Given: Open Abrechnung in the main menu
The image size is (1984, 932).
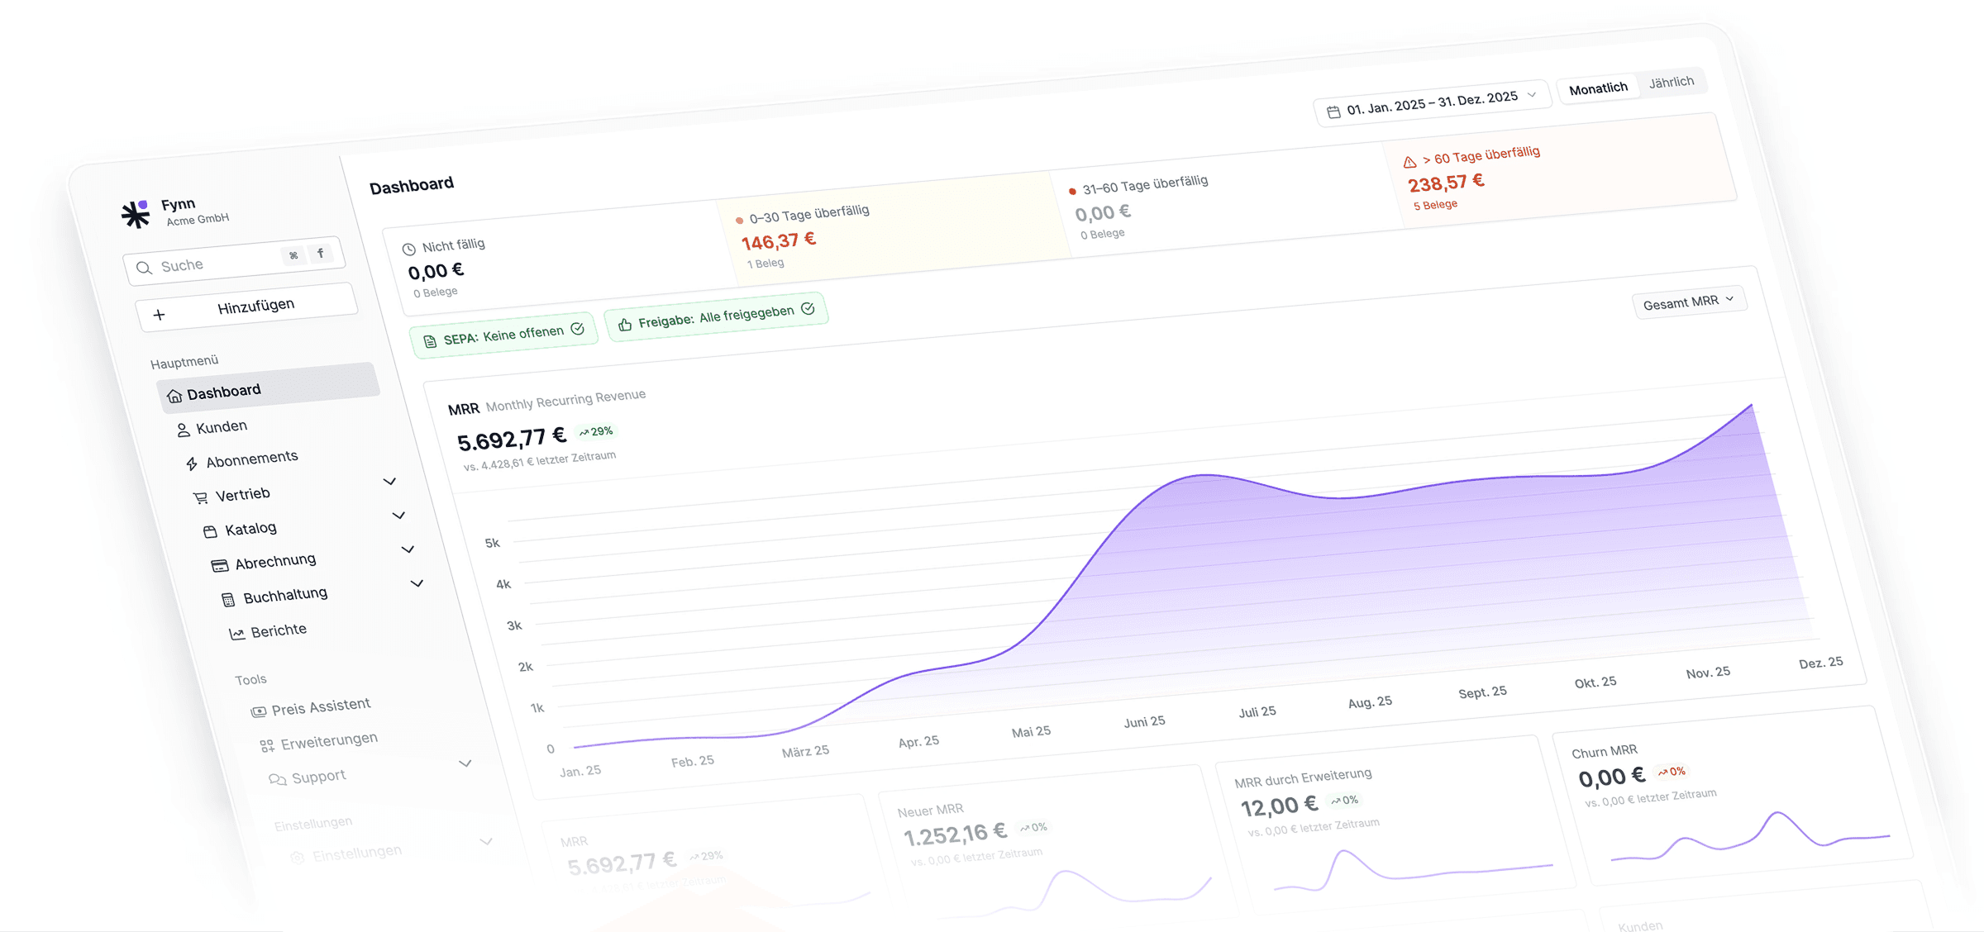Looking at the screenshot, I should (275, 561).
